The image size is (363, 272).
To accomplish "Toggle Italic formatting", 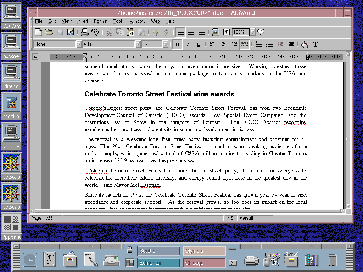I will coord(188,45).
